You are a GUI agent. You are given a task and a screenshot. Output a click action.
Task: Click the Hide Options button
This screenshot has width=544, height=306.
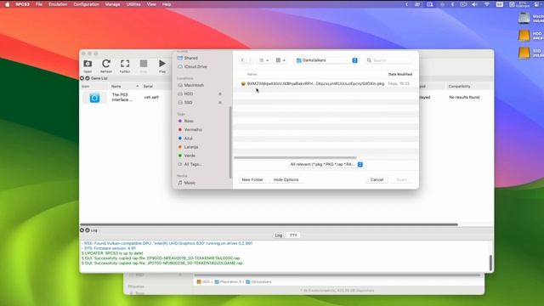click(x=286, y=179)
